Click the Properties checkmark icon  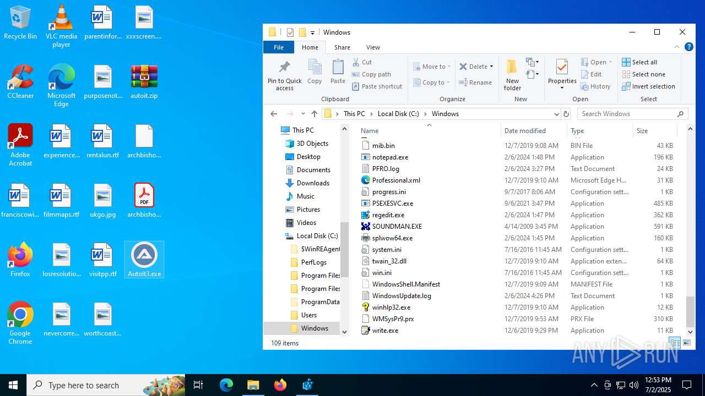(x=562, y=67)
